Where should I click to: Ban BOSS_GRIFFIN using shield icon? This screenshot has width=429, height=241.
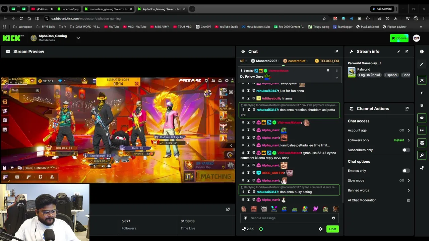254,173
